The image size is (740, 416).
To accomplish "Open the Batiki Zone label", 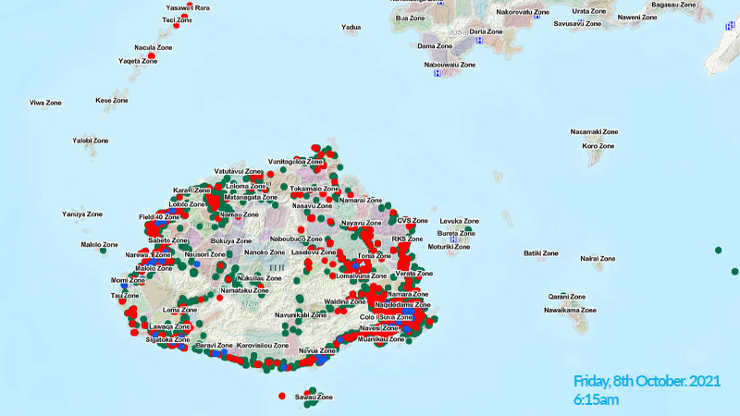I will pos(541,253).
